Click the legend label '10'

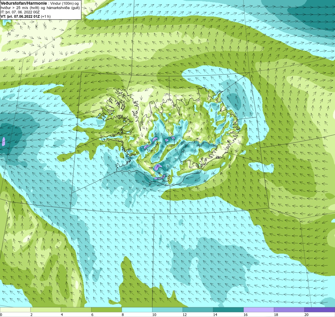tap(154, 315)
